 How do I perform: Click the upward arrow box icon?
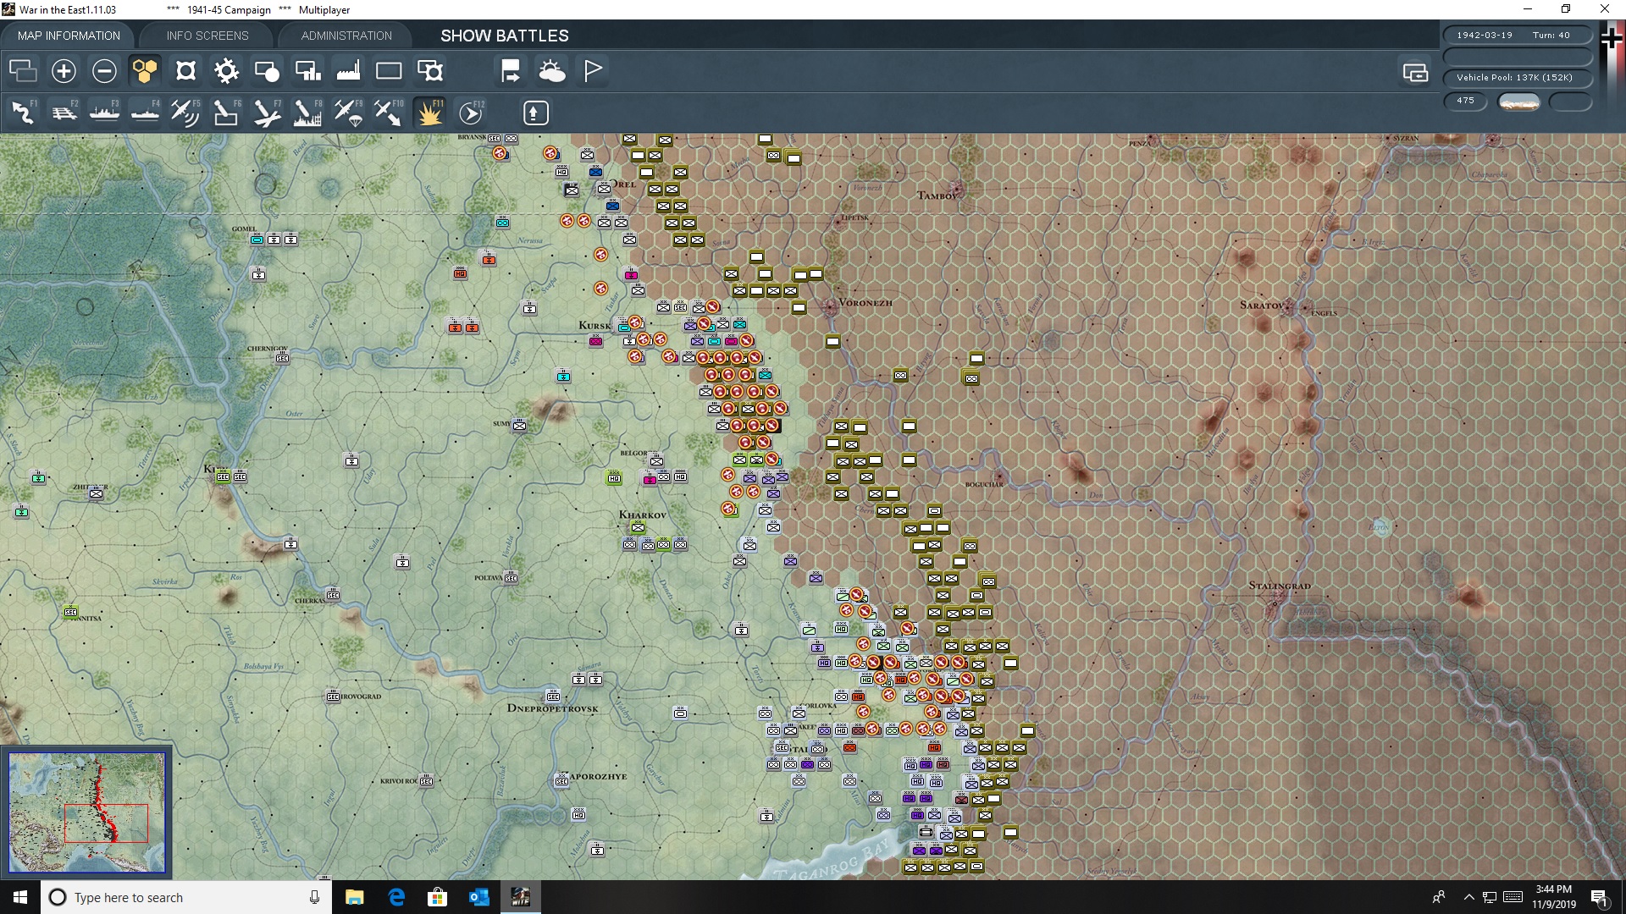tap(535, 113)
